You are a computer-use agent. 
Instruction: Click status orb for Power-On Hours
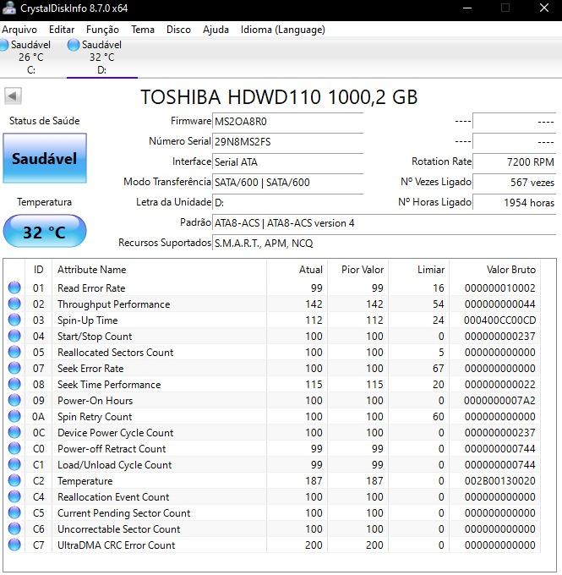click(14, 400)
